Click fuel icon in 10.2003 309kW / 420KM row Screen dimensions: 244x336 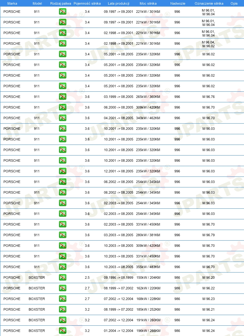(x=63, y=246)
